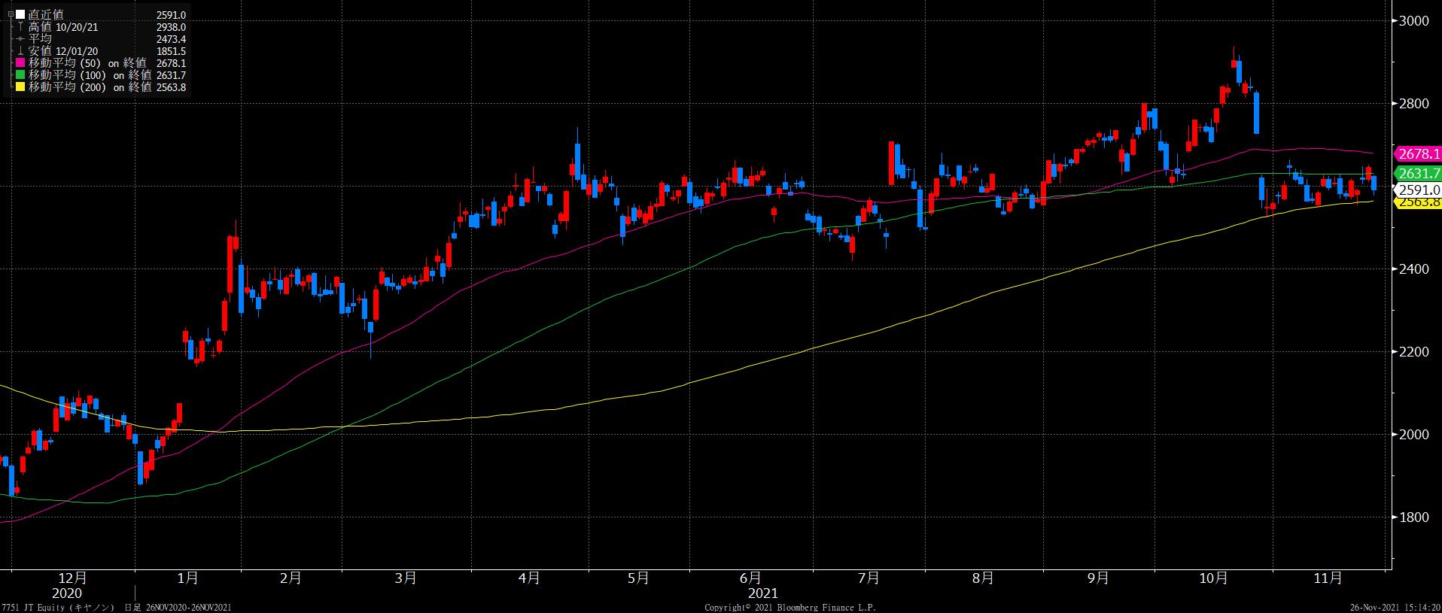
Task: Select the green 2631.7 price tag
Action: (x=1418, y=174)
